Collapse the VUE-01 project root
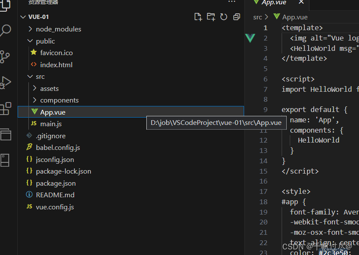Viewport: 359px width, 255px height. pos(38,17)
